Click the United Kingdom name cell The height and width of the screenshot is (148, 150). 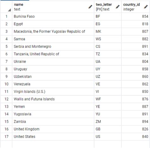point(53,129)
